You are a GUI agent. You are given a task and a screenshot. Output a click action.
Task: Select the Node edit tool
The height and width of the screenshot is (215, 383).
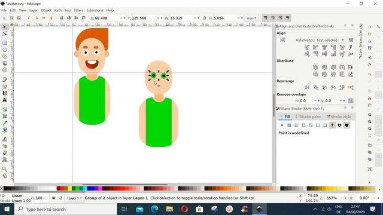[4, 33]
